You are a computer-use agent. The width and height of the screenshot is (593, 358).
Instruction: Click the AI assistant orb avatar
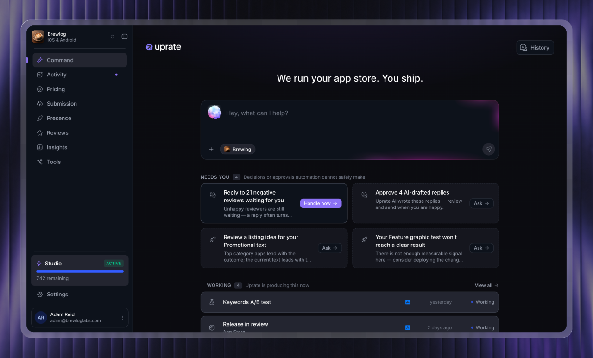coord(214,112)
